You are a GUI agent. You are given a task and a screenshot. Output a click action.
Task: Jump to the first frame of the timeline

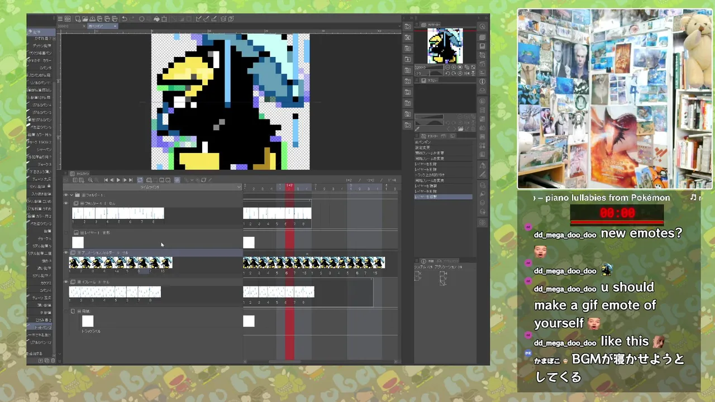point(106,180)
